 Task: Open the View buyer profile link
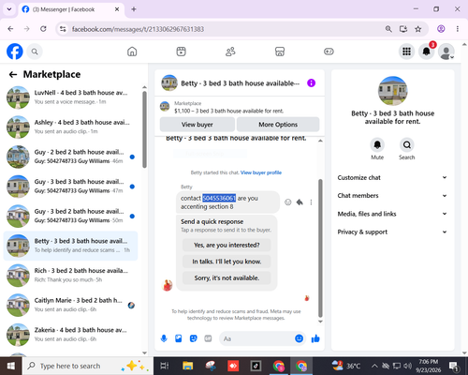point(261,172)
